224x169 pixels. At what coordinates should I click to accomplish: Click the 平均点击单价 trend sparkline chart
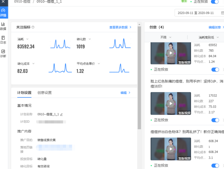pyautogui.click(x=119, y=68)
